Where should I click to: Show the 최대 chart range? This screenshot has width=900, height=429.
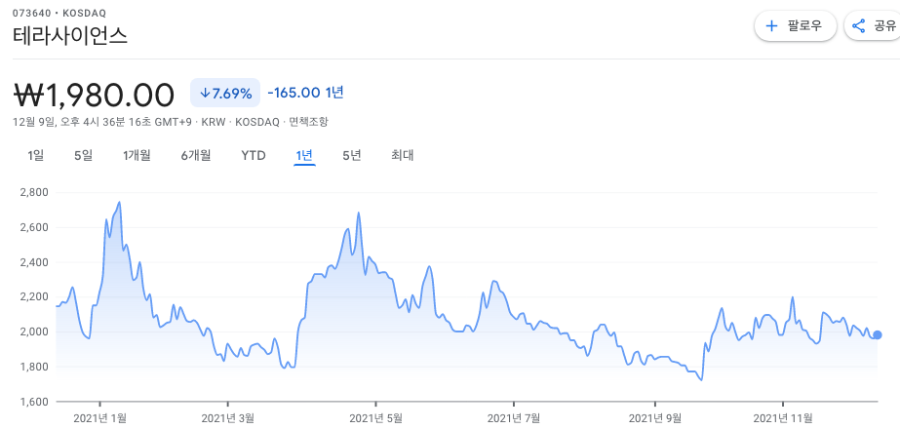(x=403, y=156)
